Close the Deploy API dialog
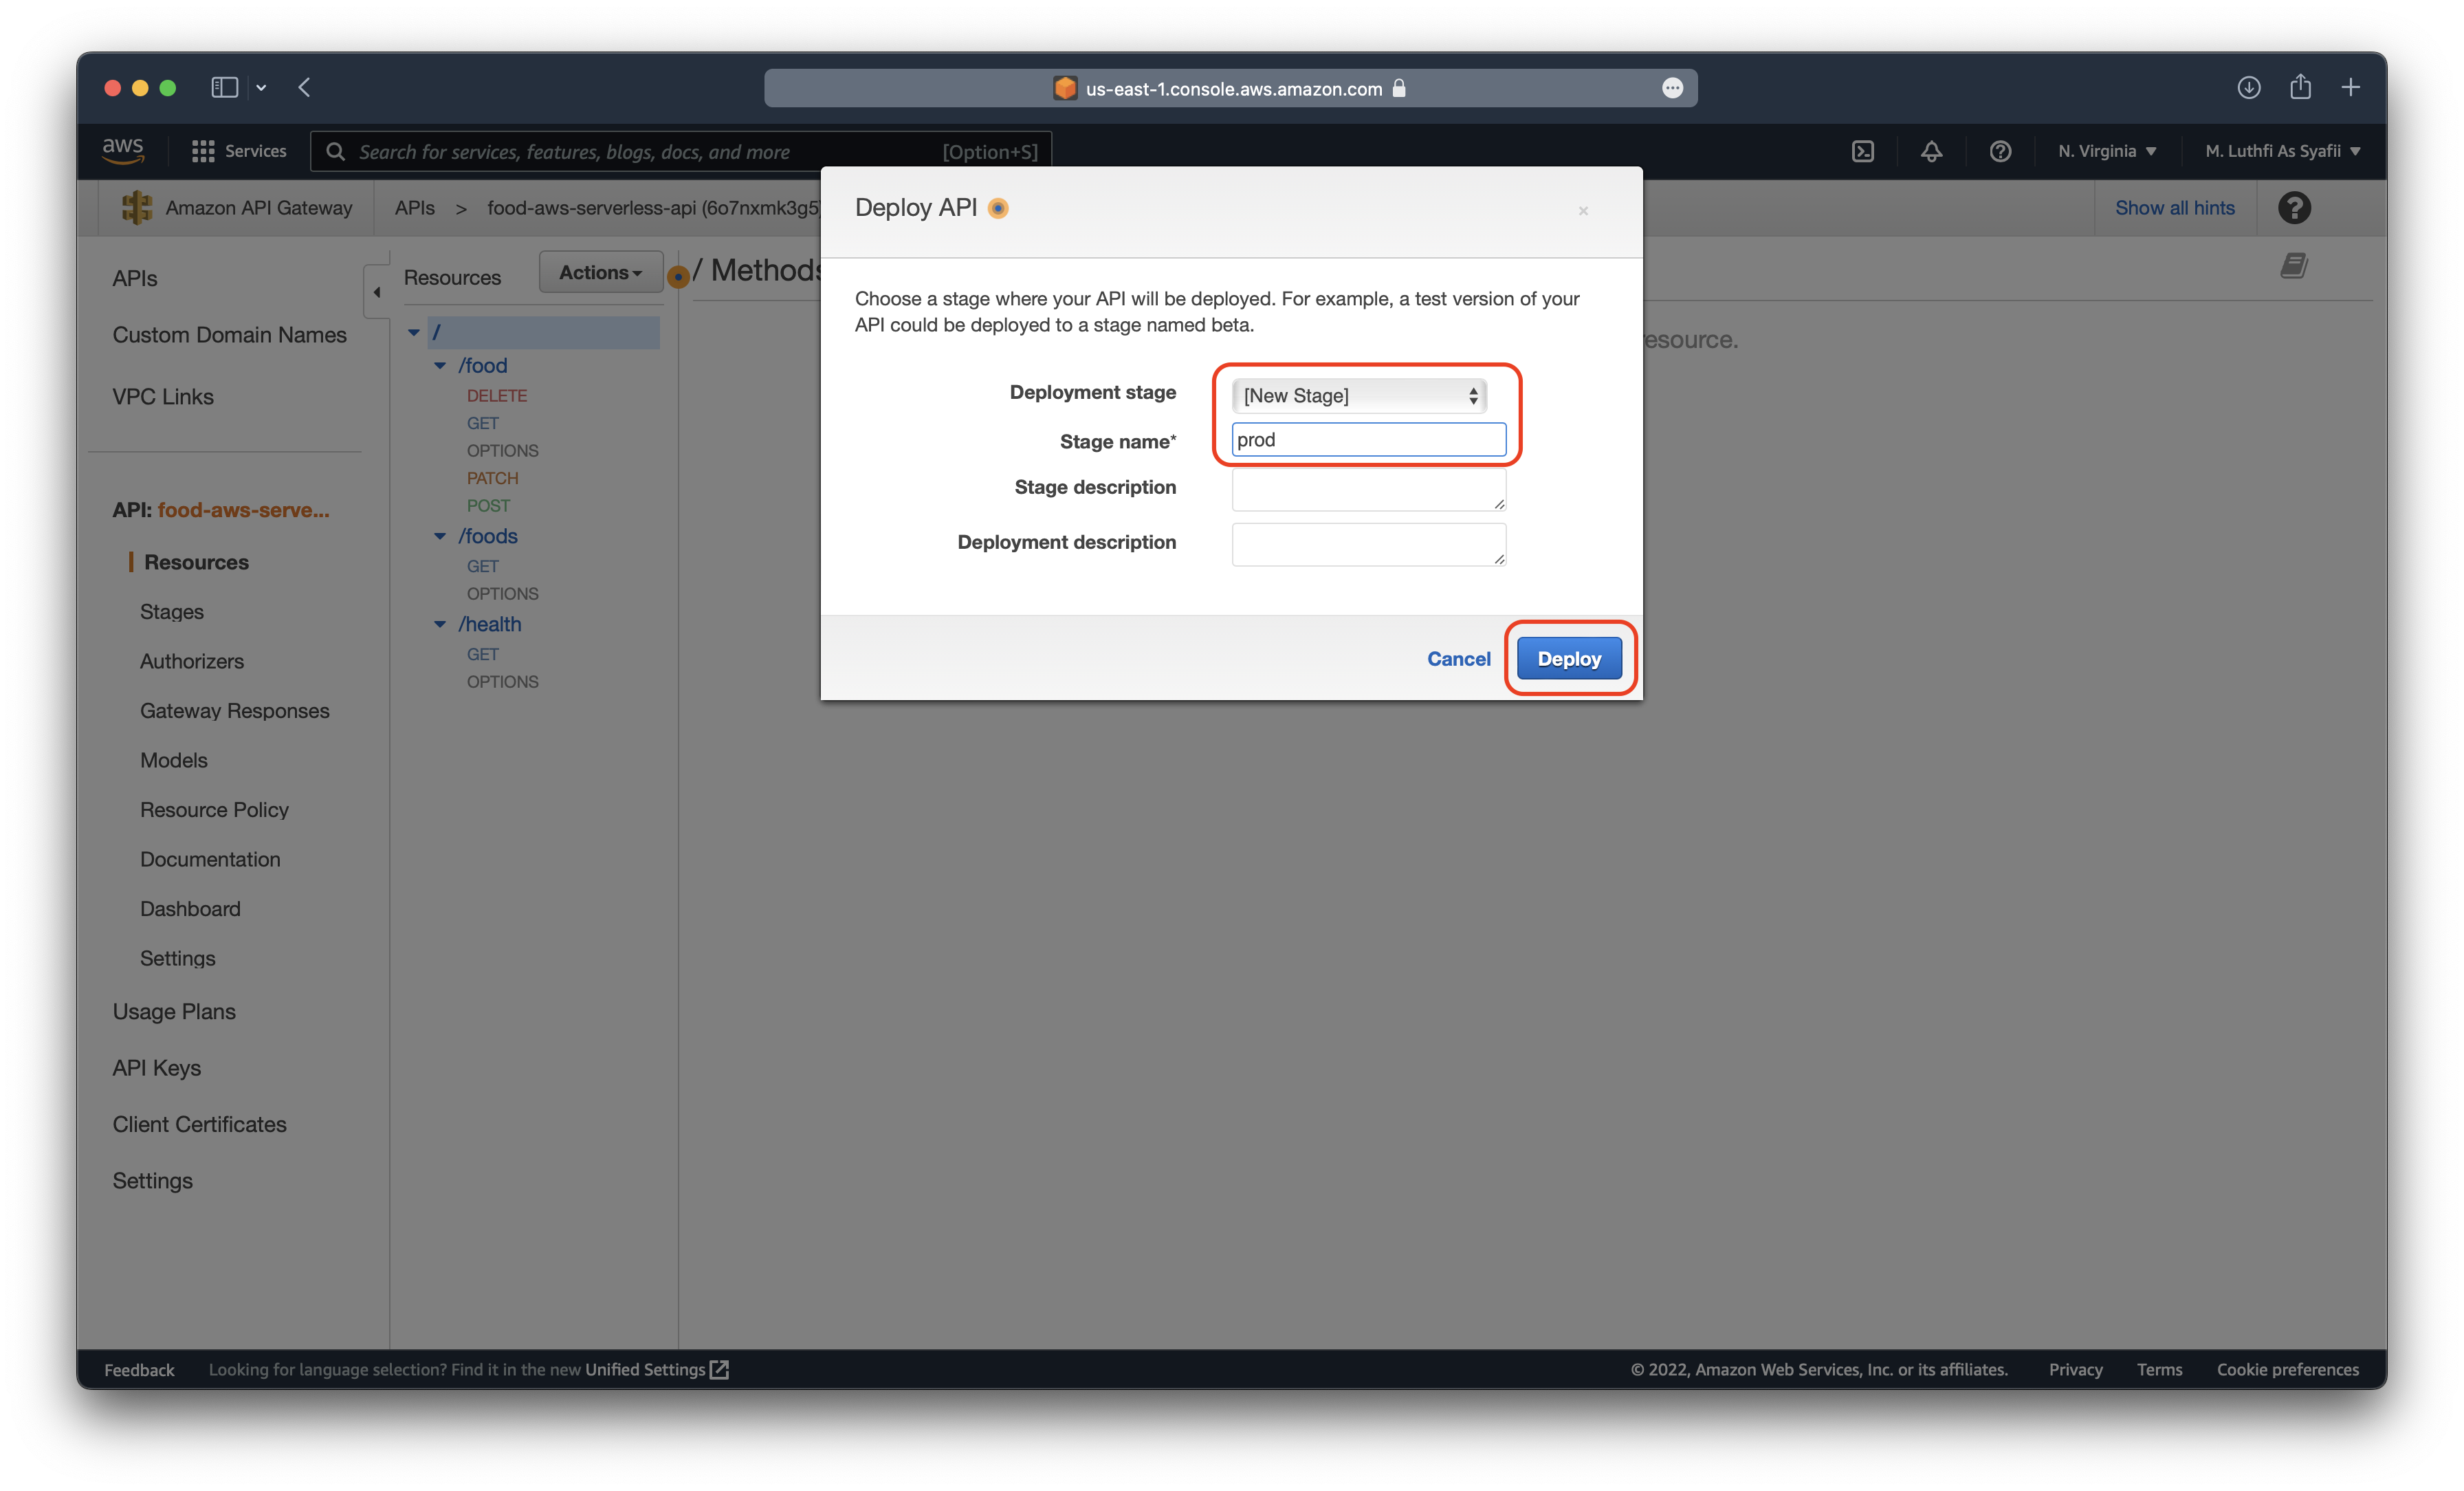Viewport: 2464px width, 1491px height. coord(1583,210)
